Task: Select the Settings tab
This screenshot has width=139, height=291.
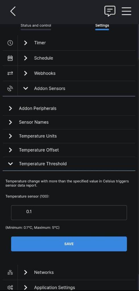Action: click(102, 25)
